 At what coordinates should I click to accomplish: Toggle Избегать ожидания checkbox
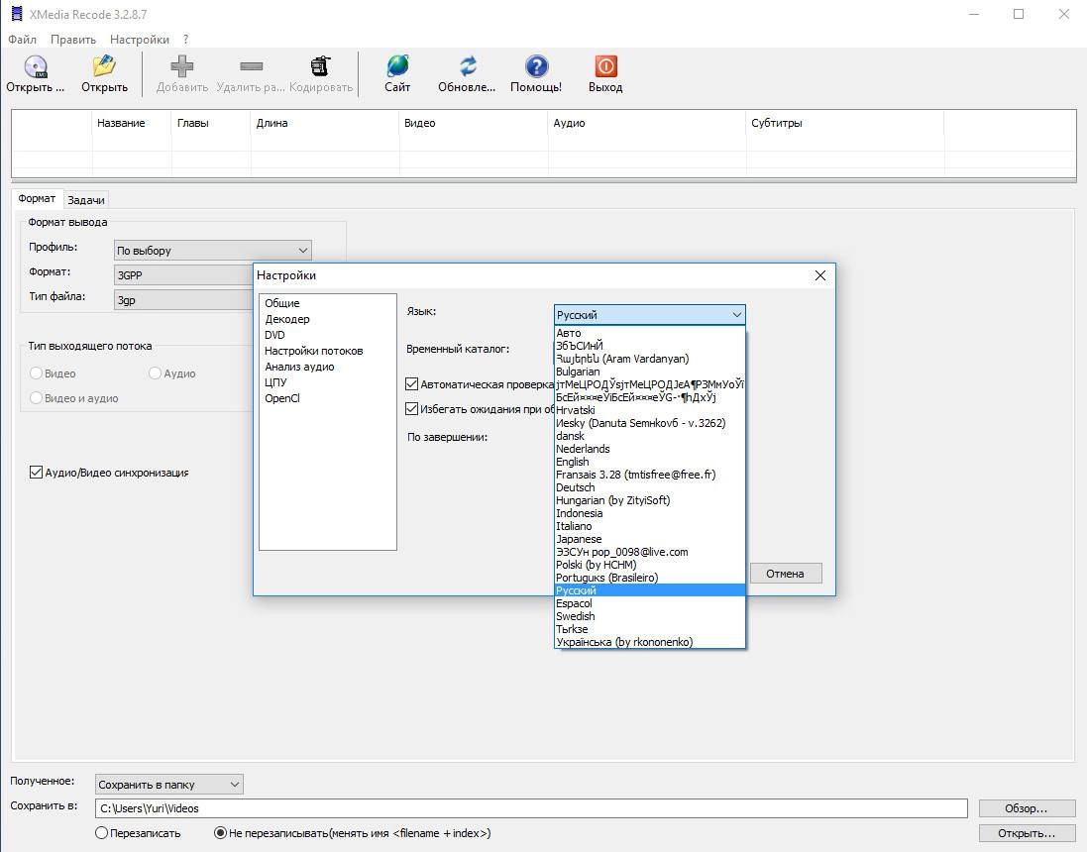pyautogui.click(x=412, y=409)
